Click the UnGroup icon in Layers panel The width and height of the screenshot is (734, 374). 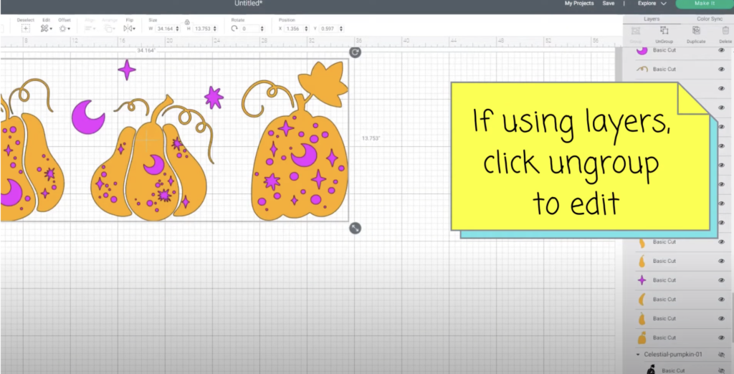664,31
